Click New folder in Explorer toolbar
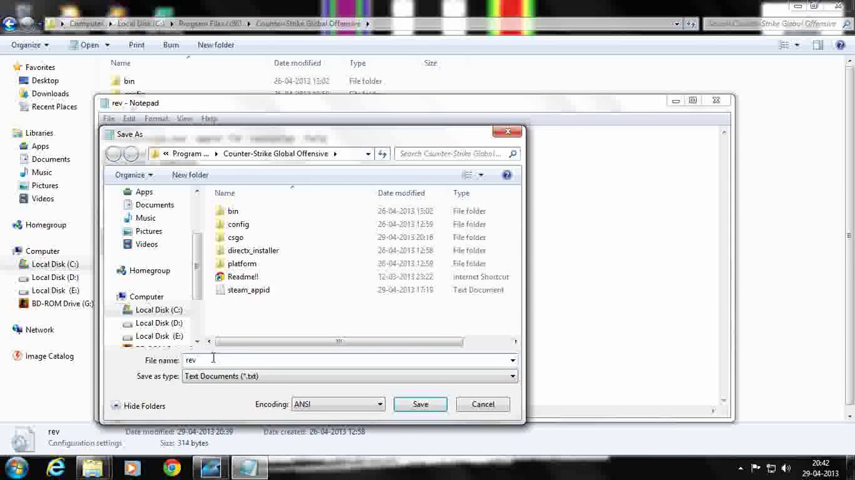Screen dimensions: 855x480 [216, 45]
